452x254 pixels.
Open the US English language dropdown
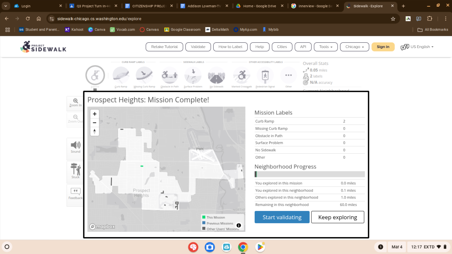pyautogui.click(x=422, y=47)
